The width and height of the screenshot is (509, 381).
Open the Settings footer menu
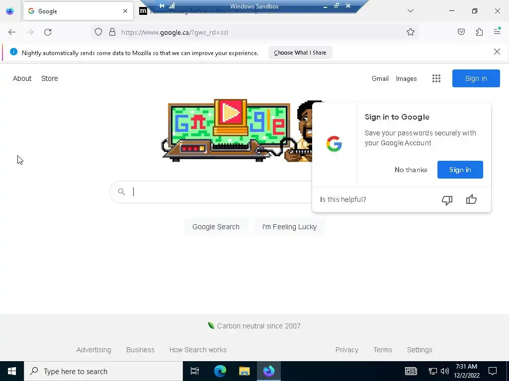420,350
